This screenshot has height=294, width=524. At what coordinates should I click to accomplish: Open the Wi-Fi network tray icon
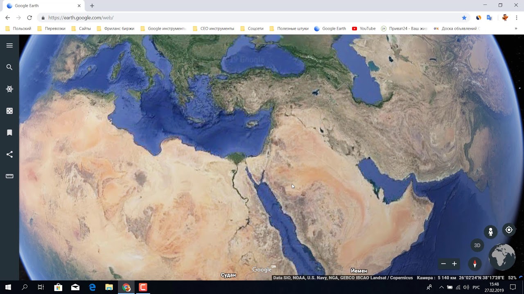458,287
